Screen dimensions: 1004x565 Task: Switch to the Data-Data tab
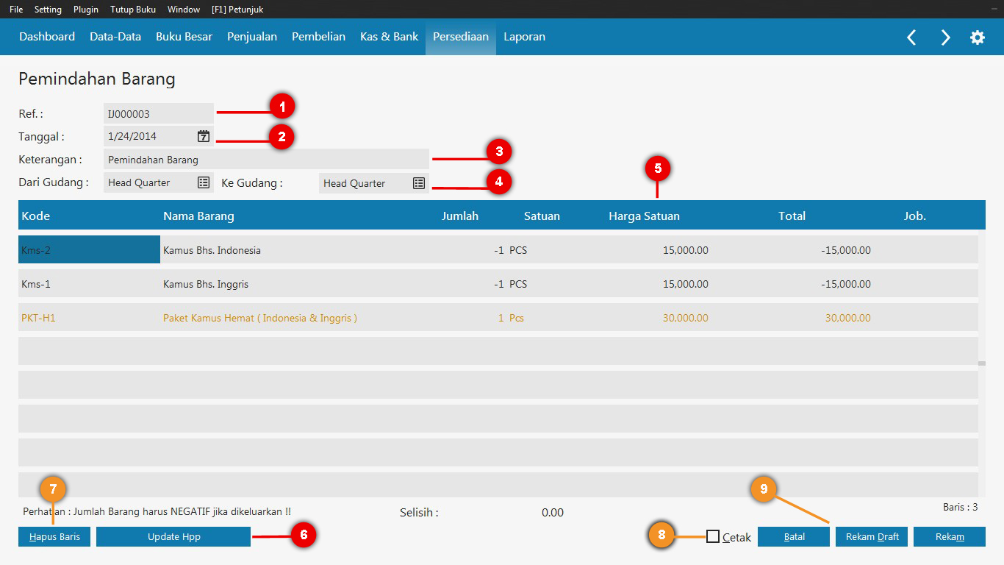point(115,37)
